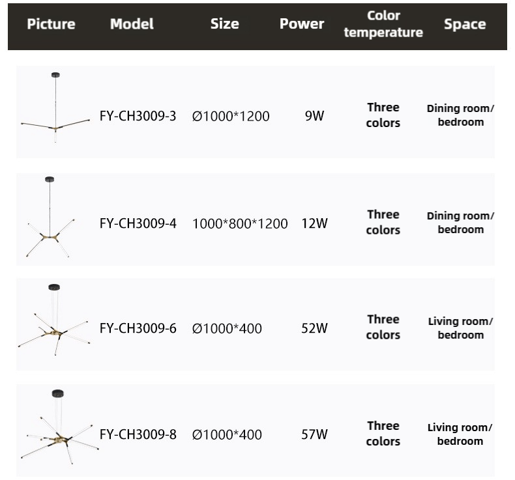Click the Space column header
The height and width of the screenshot is (480, 515).
tap(465, 25)
